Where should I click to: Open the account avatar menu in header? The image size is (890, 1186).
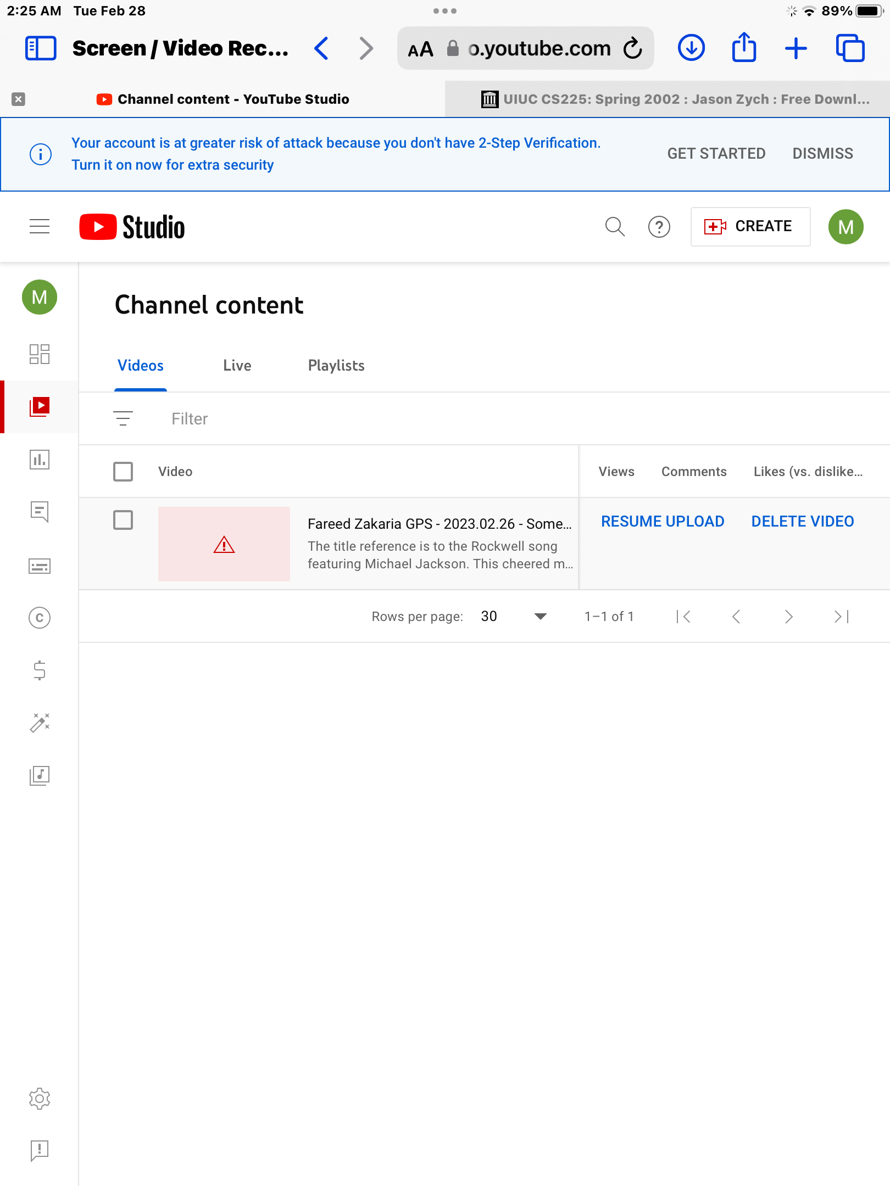[846, 226]
